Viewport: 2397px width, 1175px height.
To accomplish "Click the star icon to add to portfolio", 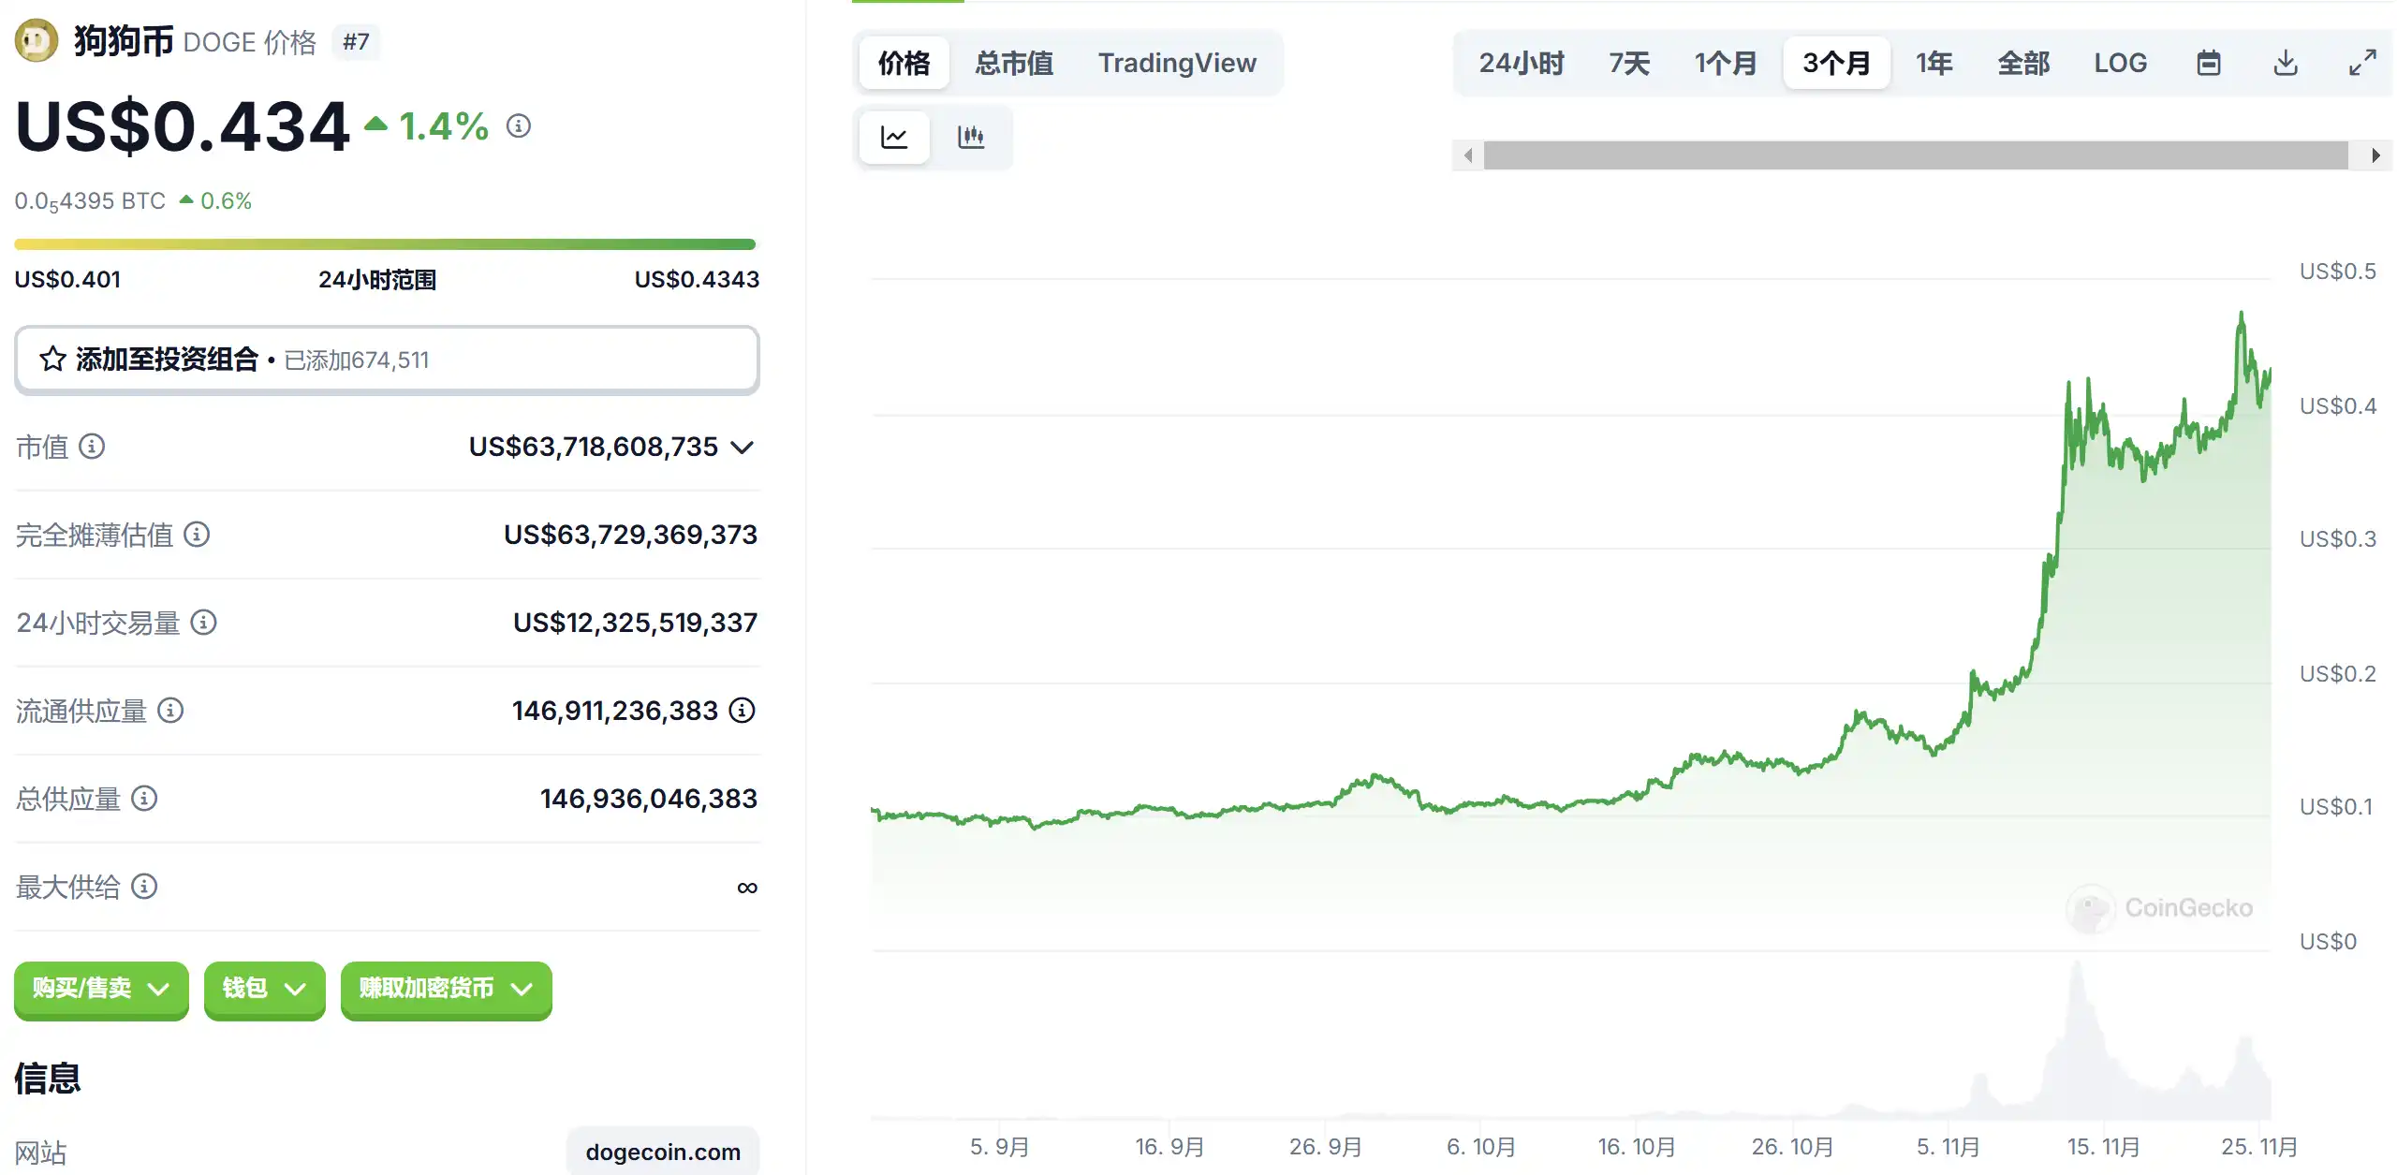I will click(52, 360).
